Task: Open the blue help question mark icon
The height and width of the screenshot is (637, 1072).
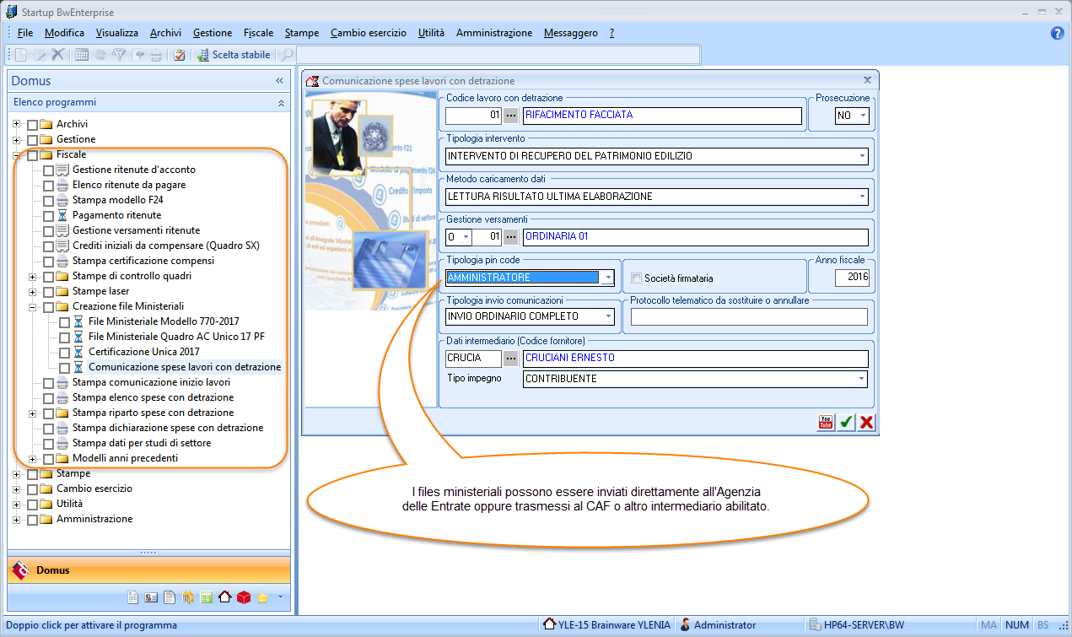Action: (x=1058, y=33)
